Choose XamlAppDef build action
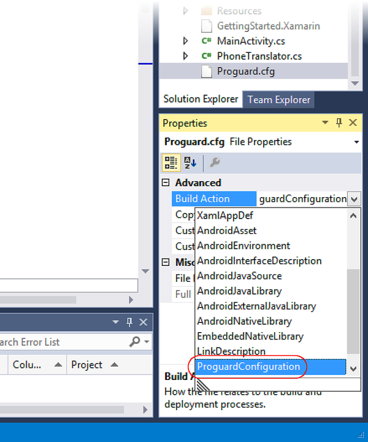368x442 pixels. 270,215
